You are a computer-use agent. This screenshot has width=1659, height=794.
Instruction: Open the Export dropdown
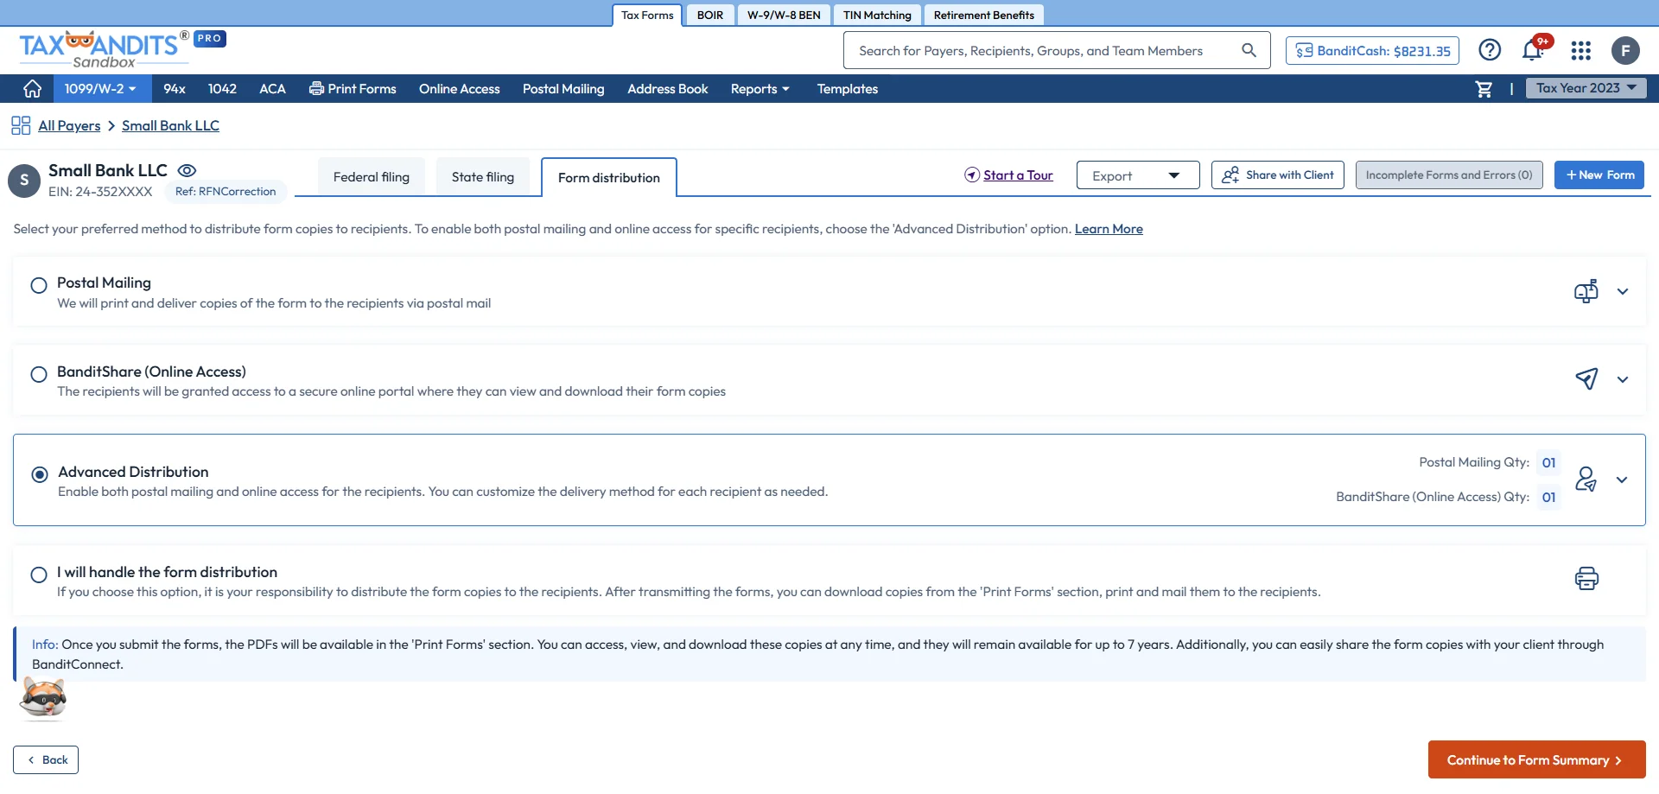point(1138,175)
